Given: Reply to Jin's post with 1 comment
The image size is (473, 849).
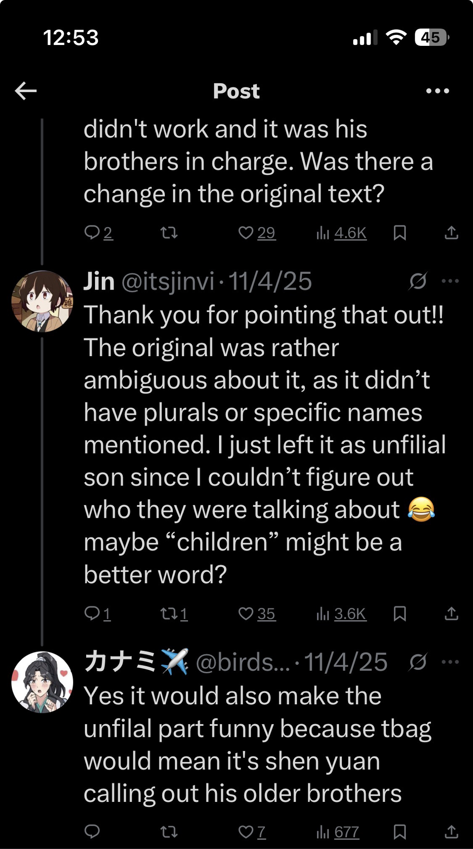Looking at the screenshot, I should click(x=92, y=613).
